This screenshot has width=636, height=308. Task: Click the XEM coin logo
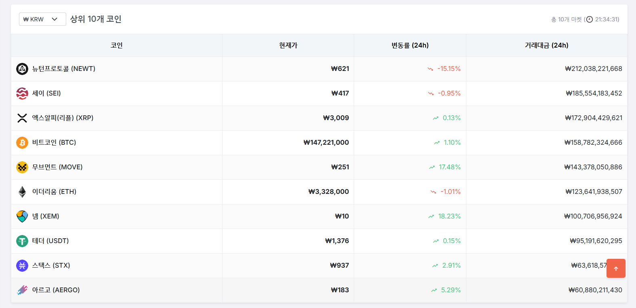pyautogui.click(x=22, y=216)
